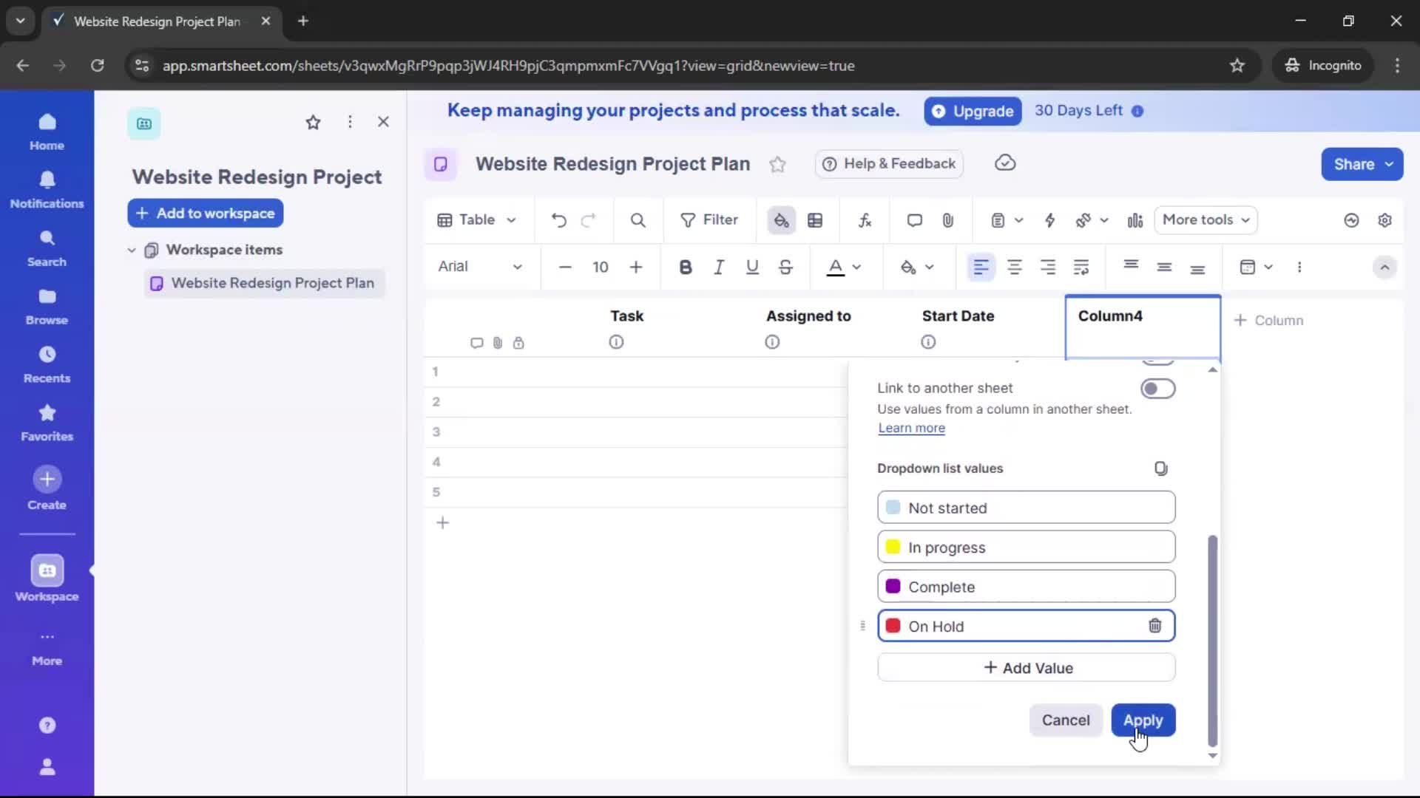
Task: Apply the dropdown list values
Action: point(1143,720)
